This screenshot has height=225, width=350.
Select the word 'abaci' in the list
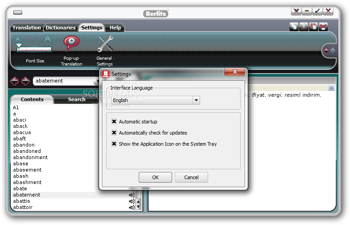click(20, 120)
